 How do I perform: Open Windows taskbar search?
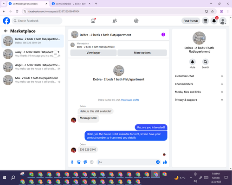click(x=13, y=178)
